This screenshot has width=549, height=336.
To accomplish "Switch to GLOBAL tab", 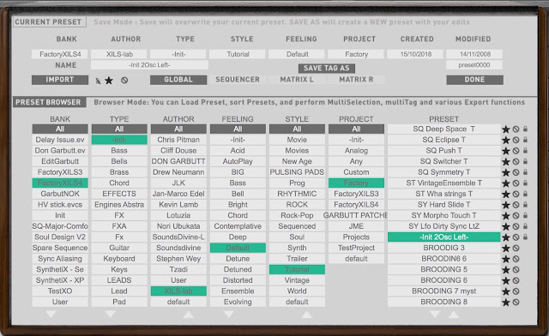I will [x=178, y=80].
